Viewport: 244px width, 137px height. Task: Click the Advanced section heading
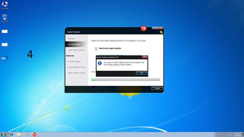tap(70, 56)
